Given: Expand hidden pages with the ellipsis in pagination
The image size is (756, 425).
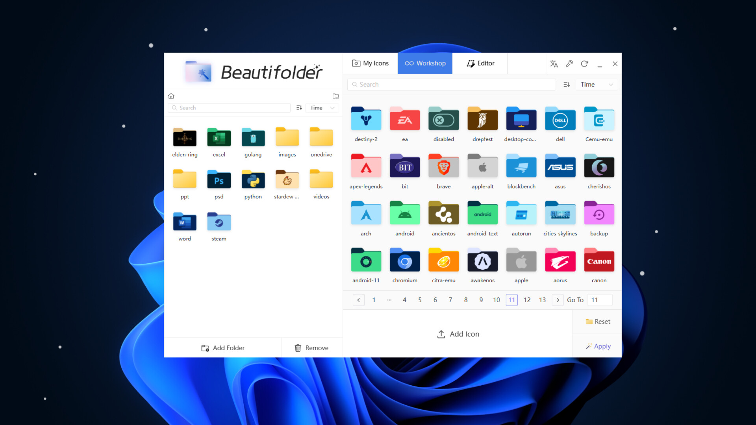Looking at the screenshot, I should coord(389,300).
